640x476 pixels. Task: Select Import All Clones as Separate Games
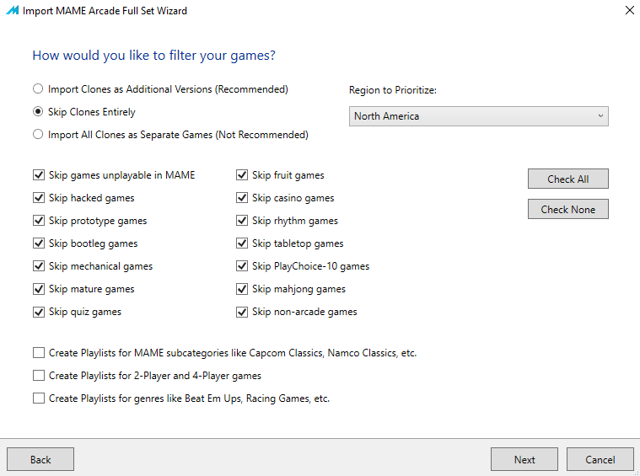37,135
